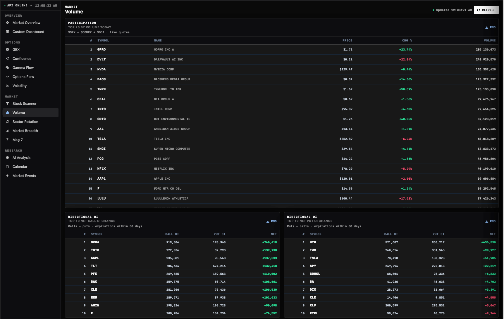Export Participation table via PNG label
Viewport: 504px width, 319px height.
pos(493,27)
